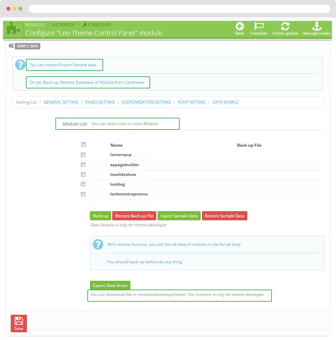Switch to Font Setting tab
Image resolution: width=336 pixels, height=340 pixels.
tap(192, 102)
